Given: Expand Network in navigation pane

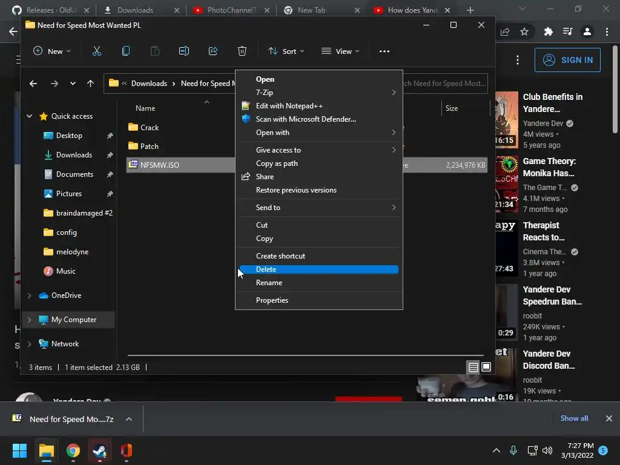Looking at the screenshot, I should (x=29, y=344).
